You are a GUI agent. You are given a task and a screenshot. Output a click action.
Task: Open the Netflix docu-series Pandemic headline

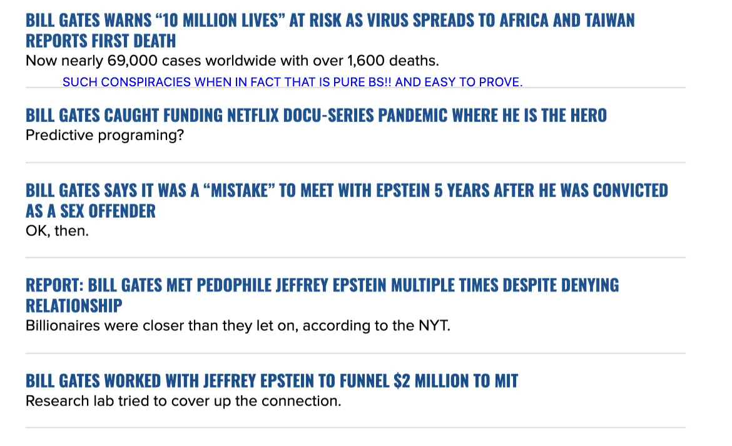pyautogui.click(x=316, y=115)
